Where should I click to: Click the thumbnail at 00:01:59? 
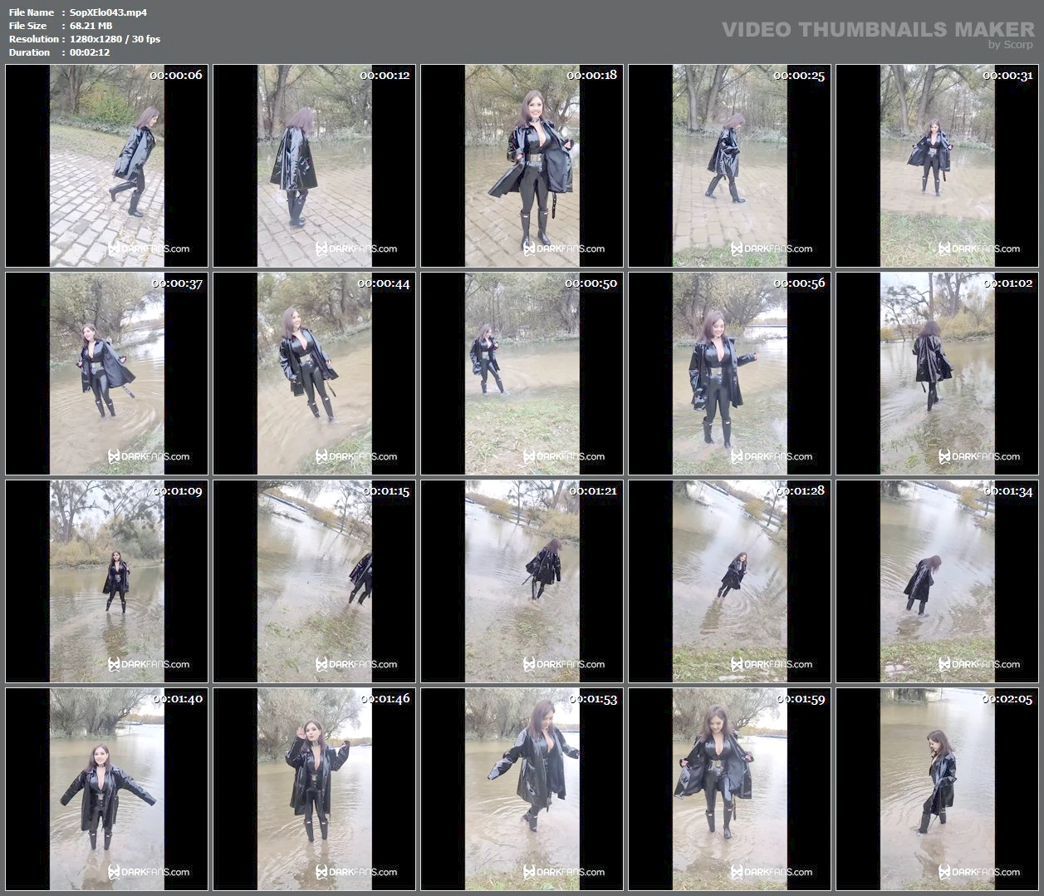[x=730, y=790]
